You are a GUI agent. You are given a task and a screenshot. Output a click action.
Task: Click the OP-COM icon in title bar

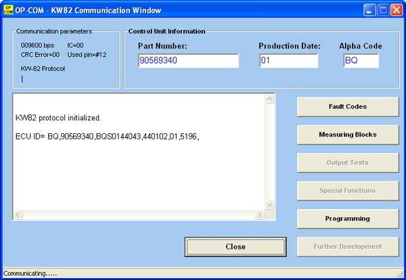[8, 10]
